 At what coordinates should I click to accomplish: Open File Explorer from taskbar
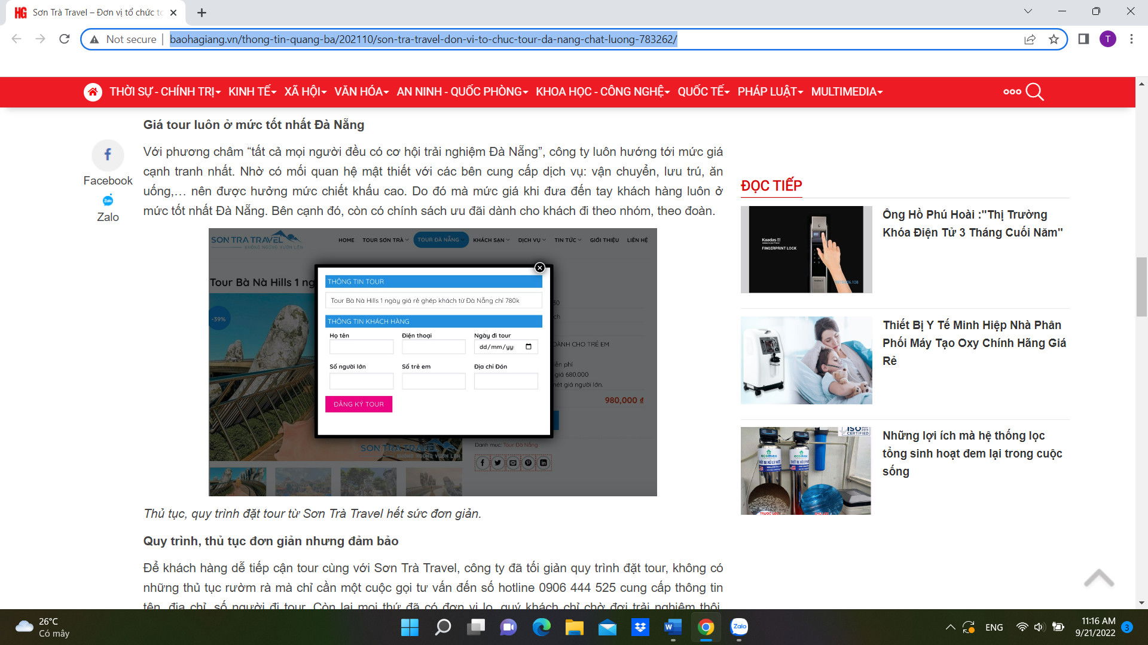575,627
